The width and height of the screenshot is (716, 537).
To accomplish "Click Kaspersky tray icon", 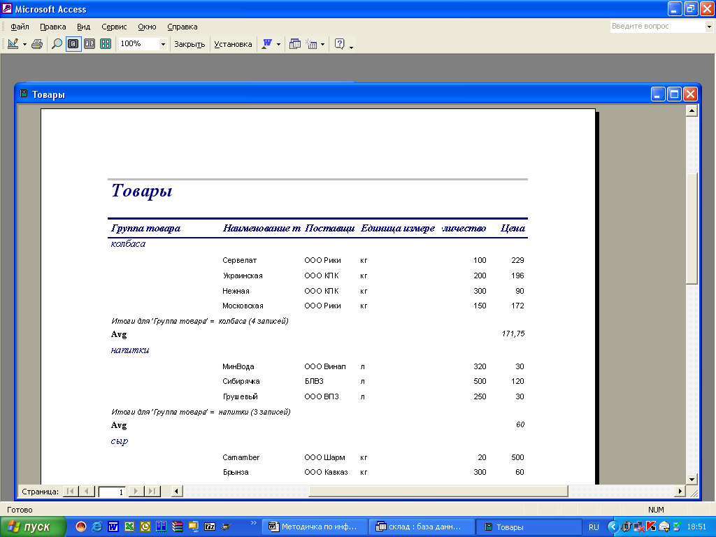I will click(651, 527).
